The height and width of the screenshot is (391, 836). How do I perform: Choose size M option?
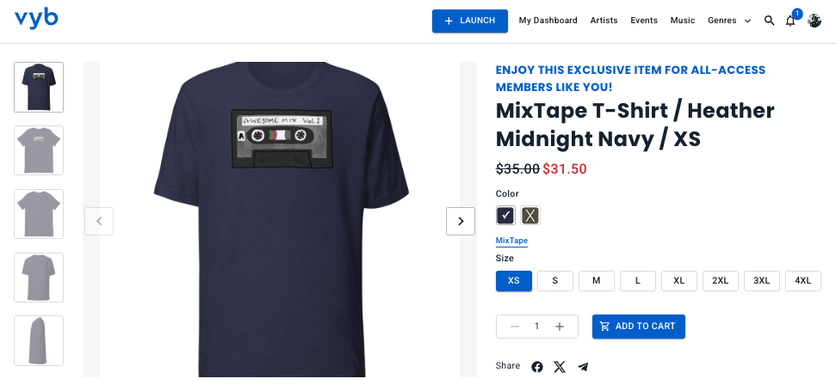[x=597, y=281]
